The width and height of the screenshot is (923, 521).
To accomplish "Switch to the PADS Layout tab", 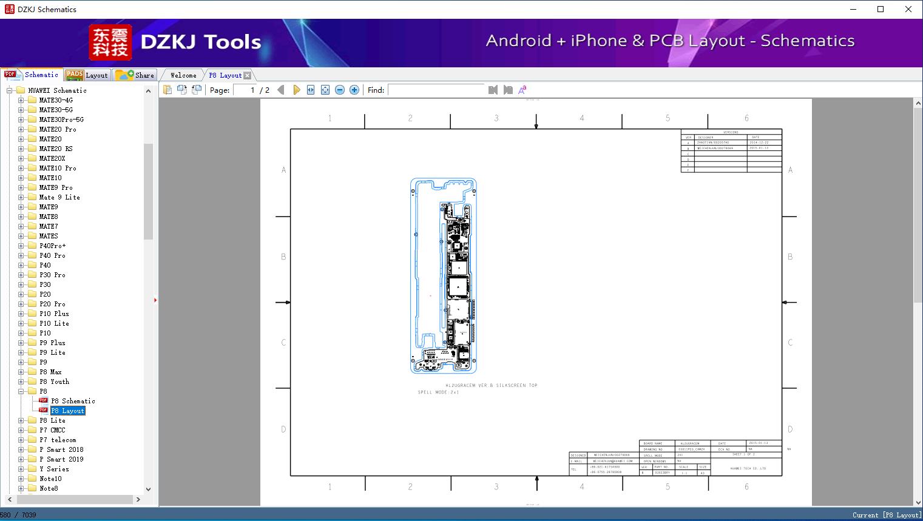I will pyautogui.click(x=87, y=75).
